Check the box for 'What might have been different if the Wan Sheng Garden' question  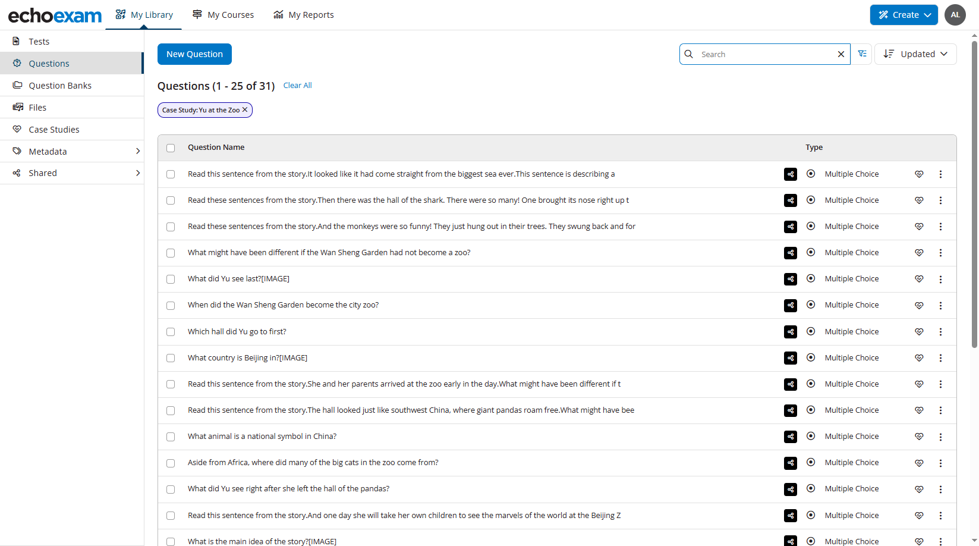tap(171, 253)
